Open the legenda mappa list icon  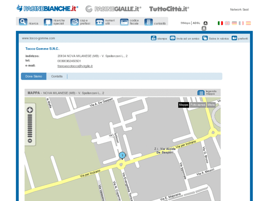coord(201,93)
